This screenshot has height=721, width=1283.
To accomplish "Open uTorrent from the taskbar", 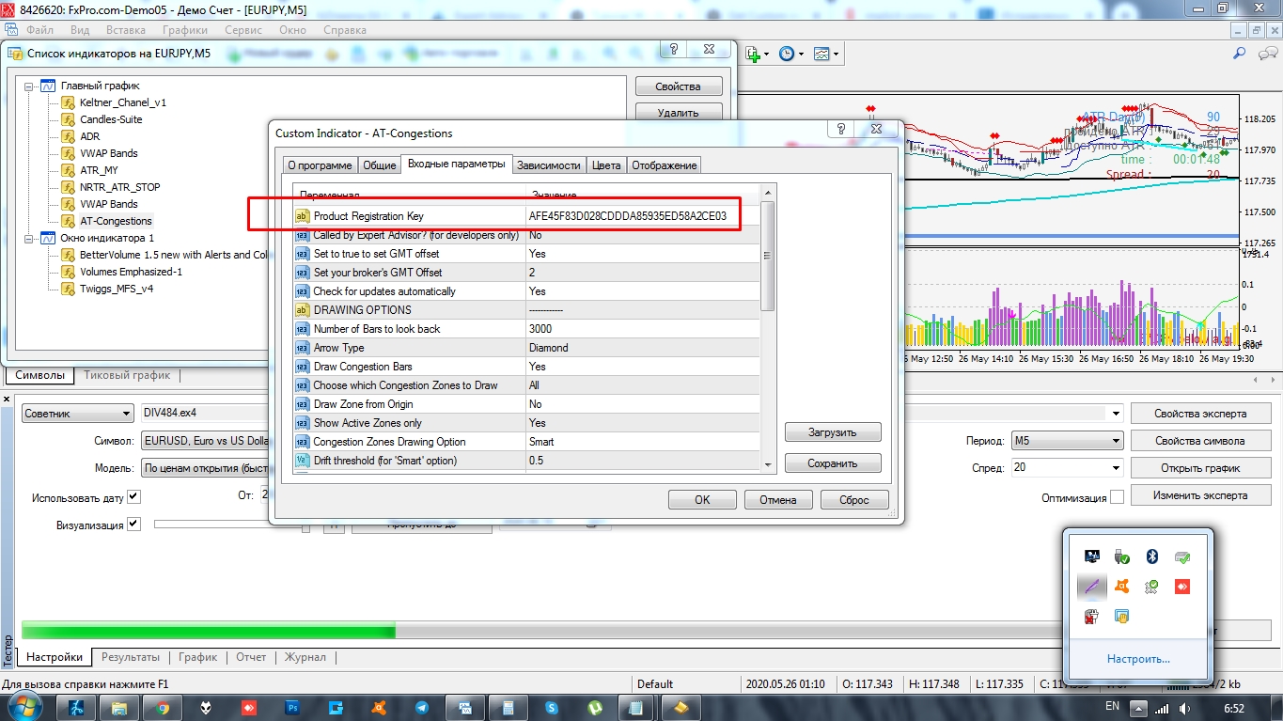I will (595, 707).
